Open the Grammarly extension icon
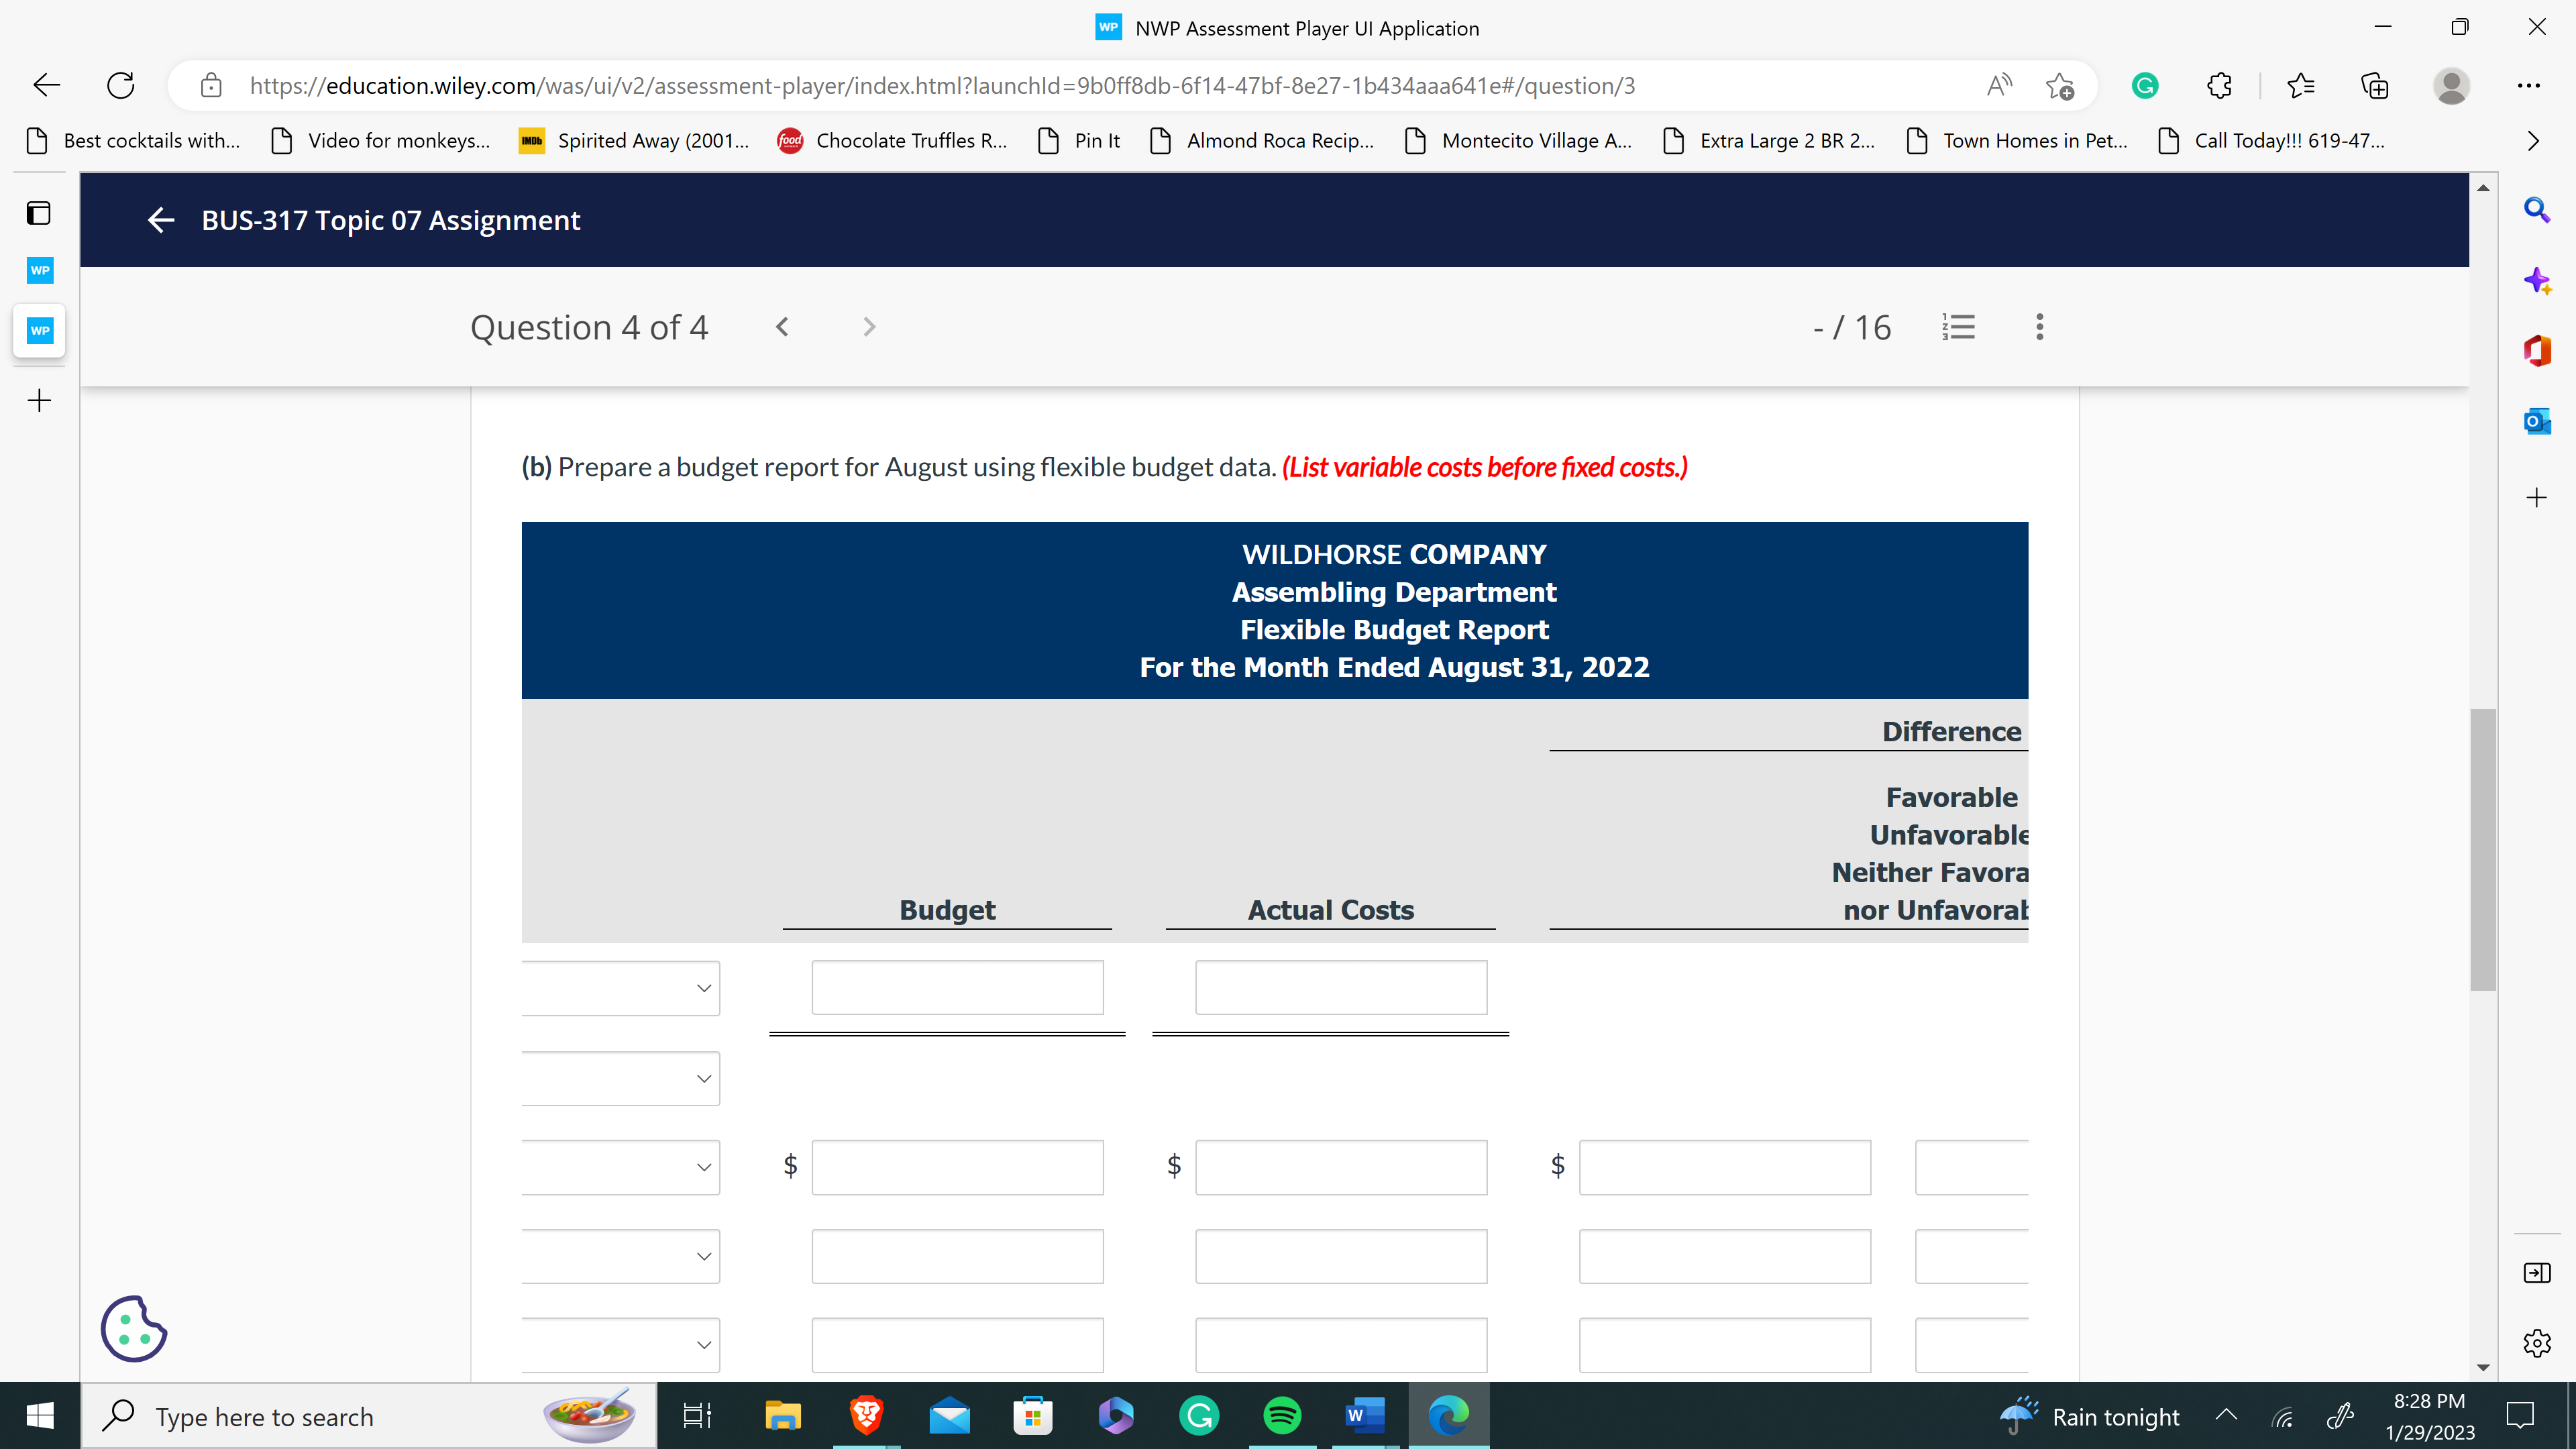 [2144, 86]
